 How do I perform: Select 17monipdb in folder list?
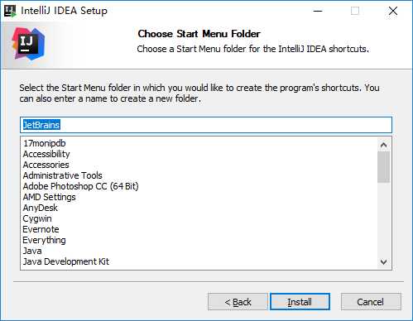point(45,143)
